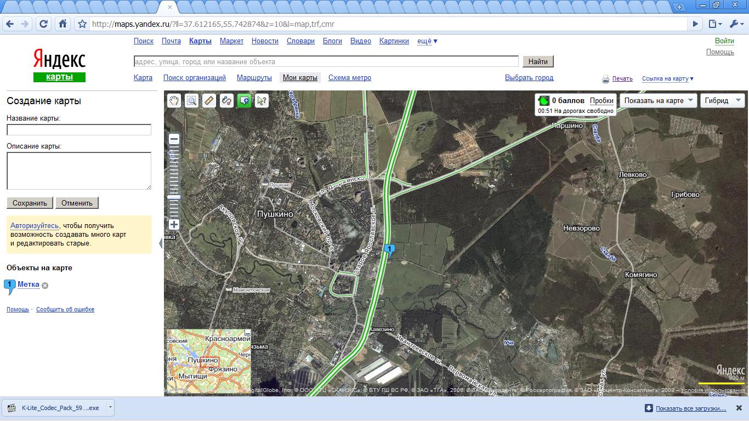Open the Схема метро tab
The width and height of the screenshot is (749, 421).
click(x=349, y=78)
